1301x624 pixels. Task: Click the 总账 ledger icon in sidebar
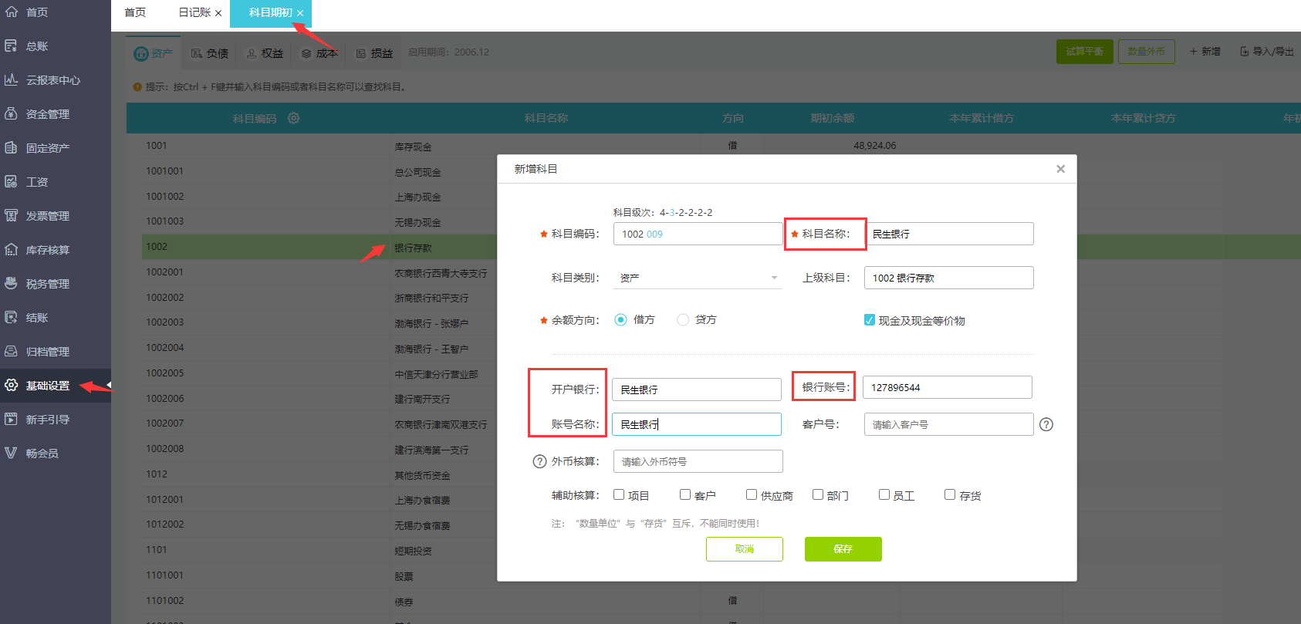click(11, 46)
